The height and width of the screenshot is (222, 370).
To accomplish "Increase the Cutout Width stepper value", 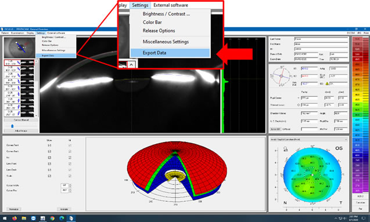I will pos(70,184).
